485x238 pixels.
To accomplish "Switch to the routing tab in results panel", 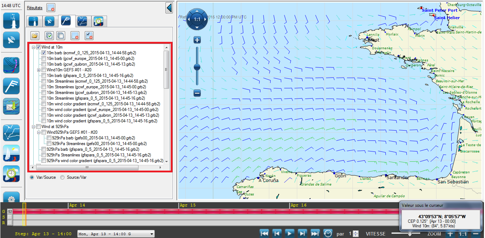I will (x=82, y=22).
